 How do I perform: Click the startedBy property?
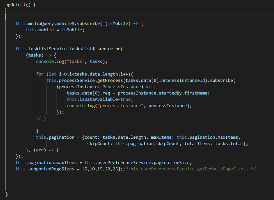coord(170,93)
